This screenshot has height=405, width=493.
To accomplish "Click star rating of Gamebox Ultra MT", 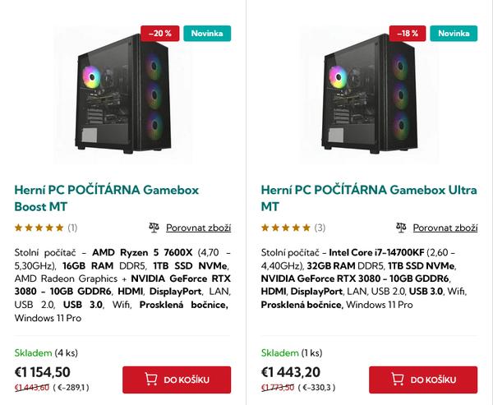I will click(285, 228).
